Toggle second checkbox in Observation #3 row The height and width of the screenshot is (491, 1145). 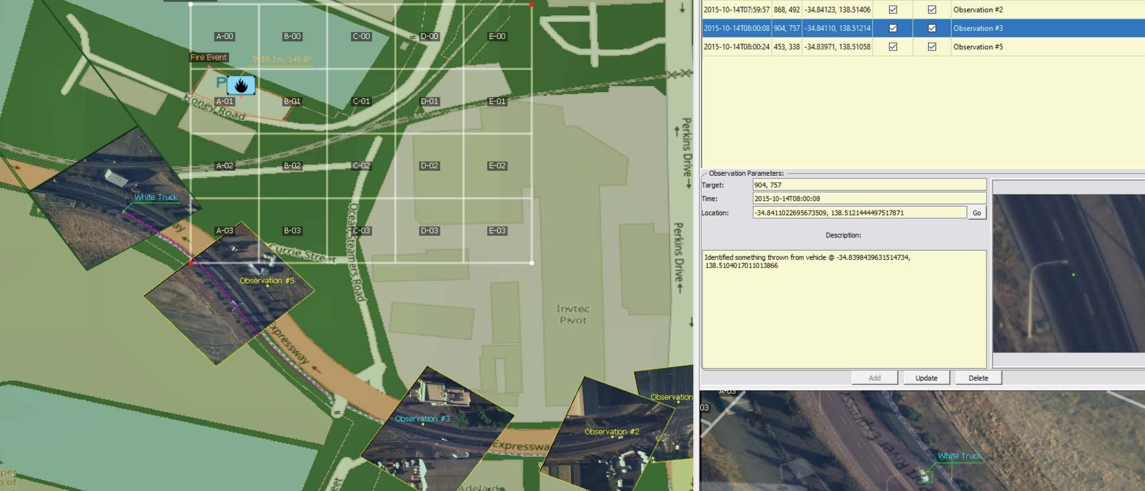pos(931,28)
